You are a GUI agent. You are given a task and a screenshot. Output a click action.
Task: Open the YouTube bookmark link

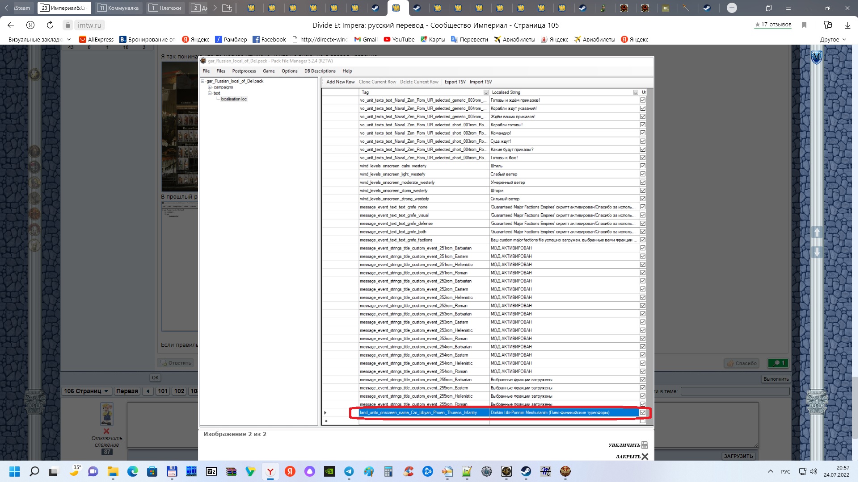tap(399, 39)
